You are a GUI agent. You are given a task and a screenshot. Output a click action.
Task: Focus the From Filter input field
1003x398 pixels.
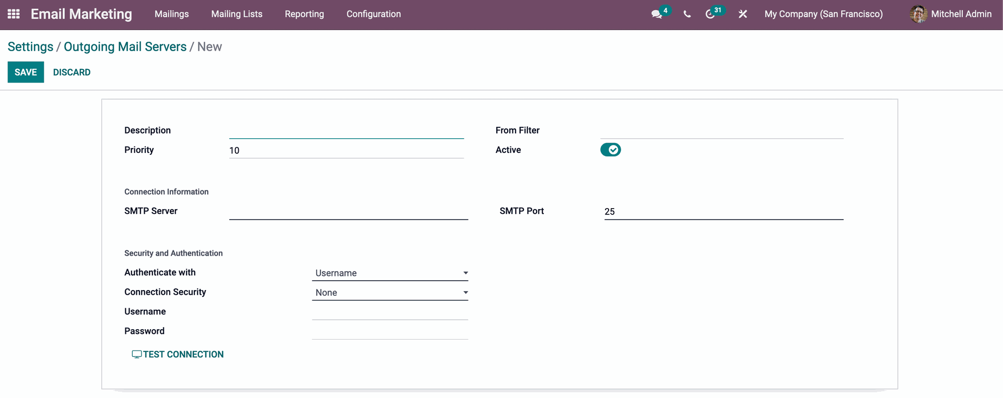[x=722, y=131]
